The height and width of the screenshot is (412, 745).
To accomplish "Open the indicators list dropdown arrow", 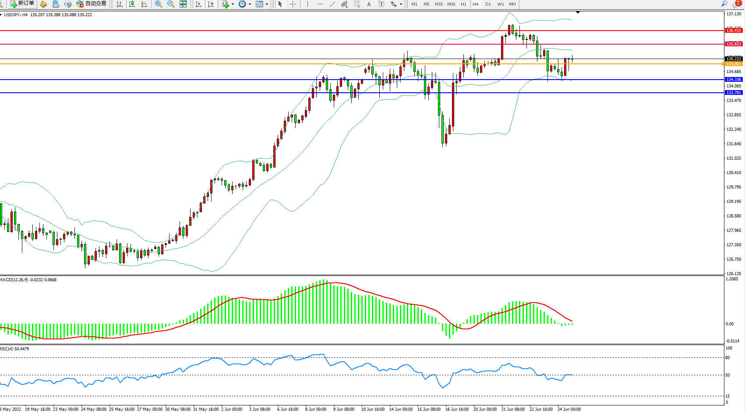I will tap(233, 4).
